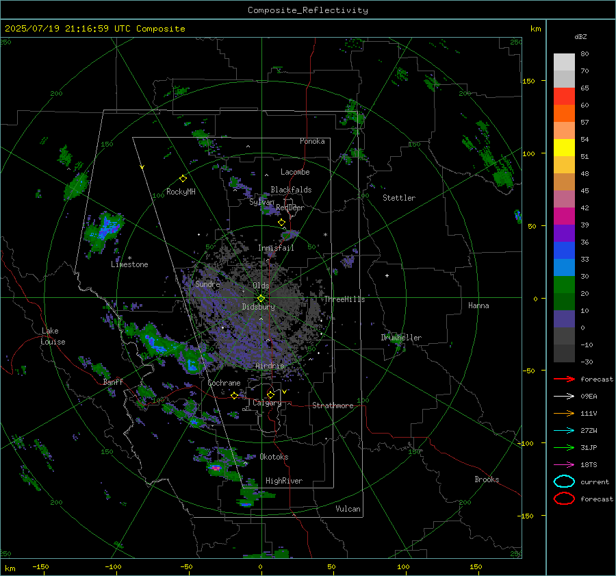
Task: Click the Okotoks city label
Action: point(274,458)
